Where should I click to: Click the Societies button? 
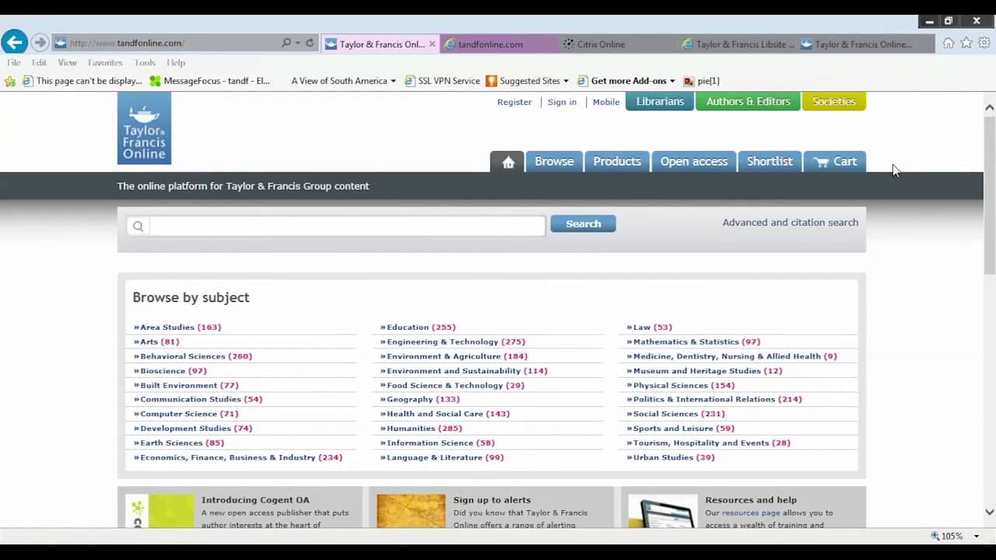(x=833, y=102)
